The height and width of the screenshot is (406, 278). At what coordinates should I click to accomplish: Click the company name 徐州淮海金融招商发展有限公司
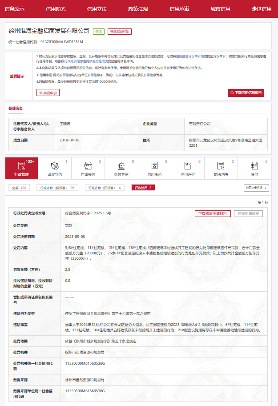49,31
